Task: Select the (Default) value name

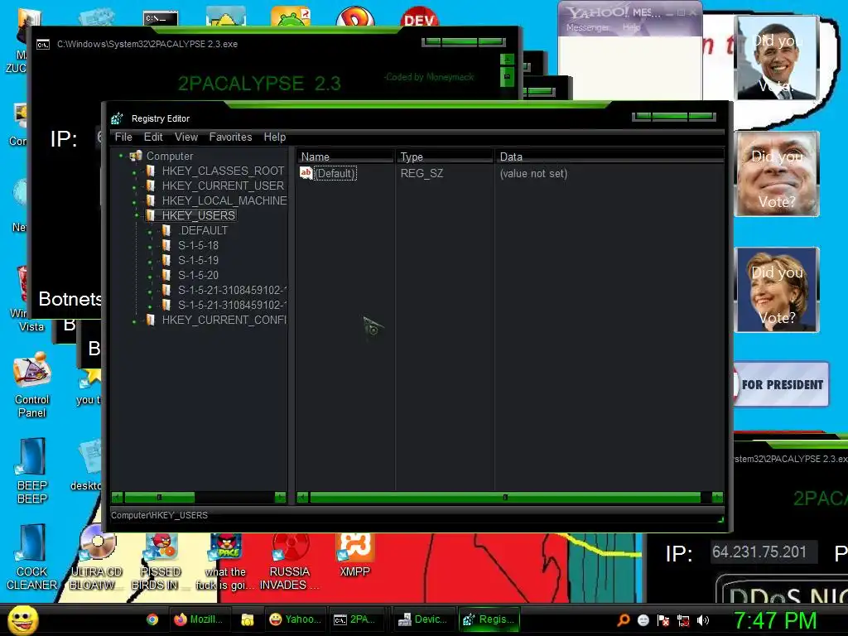Action: coord(335,174)
